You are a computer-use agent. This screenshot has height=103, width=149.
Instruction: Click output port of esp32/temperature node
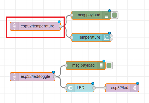point(60,26)
